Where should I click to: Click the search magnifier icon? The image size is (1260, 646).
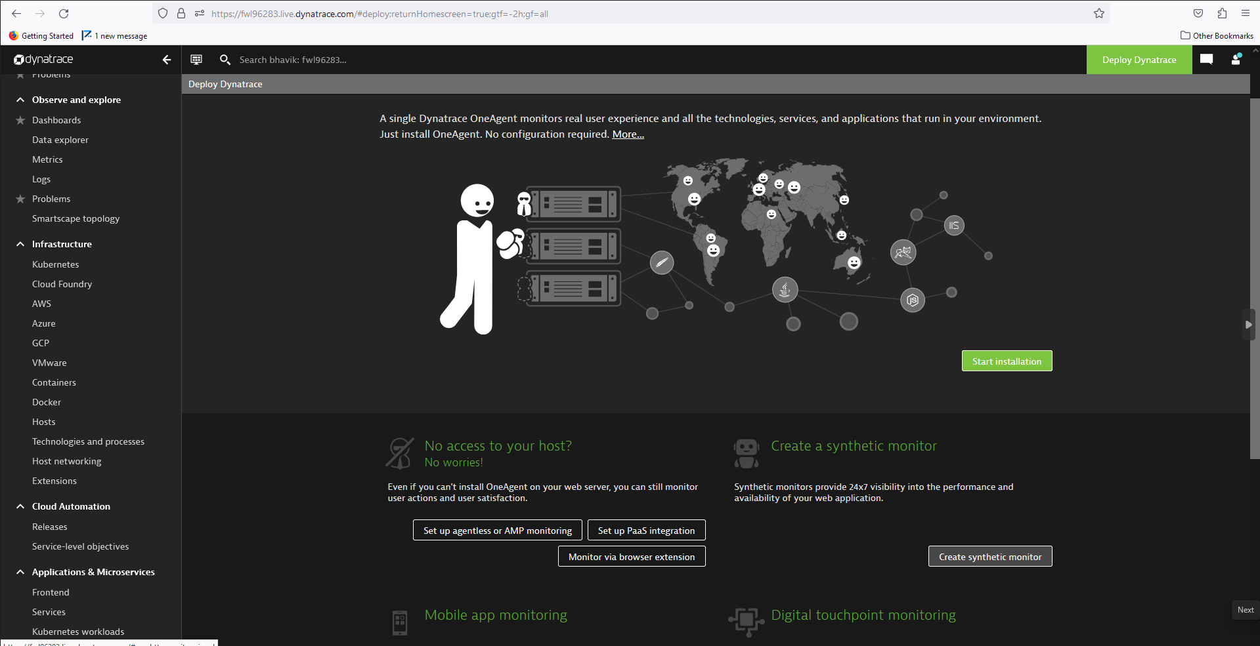tap(225, 60)
